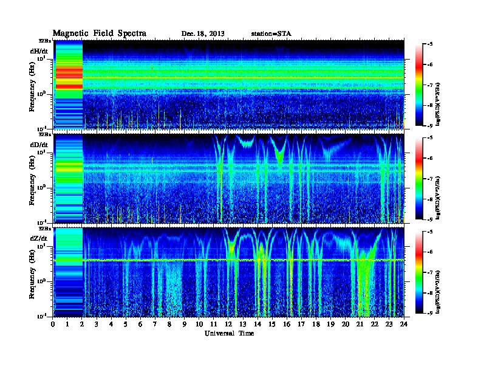
Task: Click the dD/dt color scale bar
Action: click(x=418, y=179)
